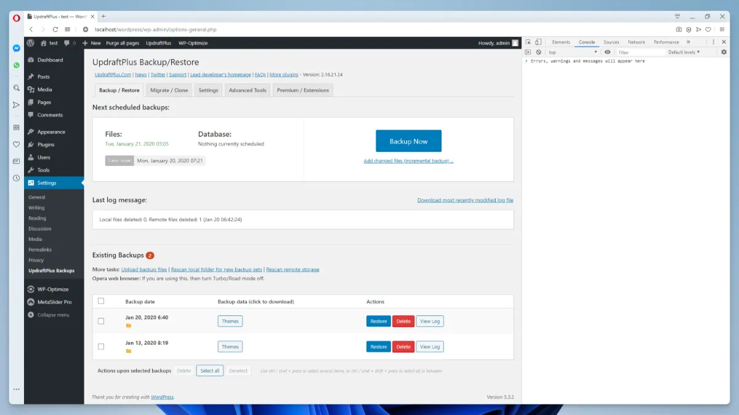
Task: Open WhatsApp in Opera sidebar
Action: [17, 65]
